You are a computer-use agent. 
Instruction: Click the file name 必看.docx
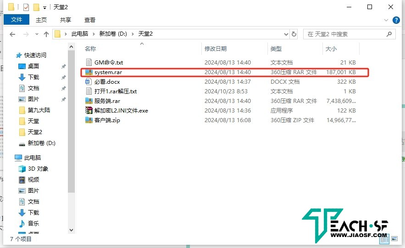tap(107, 82)
